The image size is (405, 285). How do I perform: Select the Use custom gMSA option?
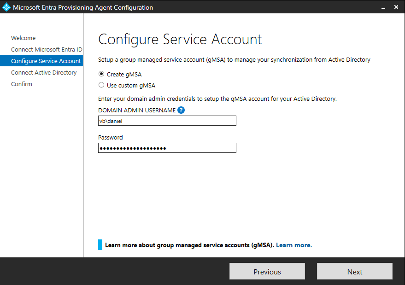[101, 85]
